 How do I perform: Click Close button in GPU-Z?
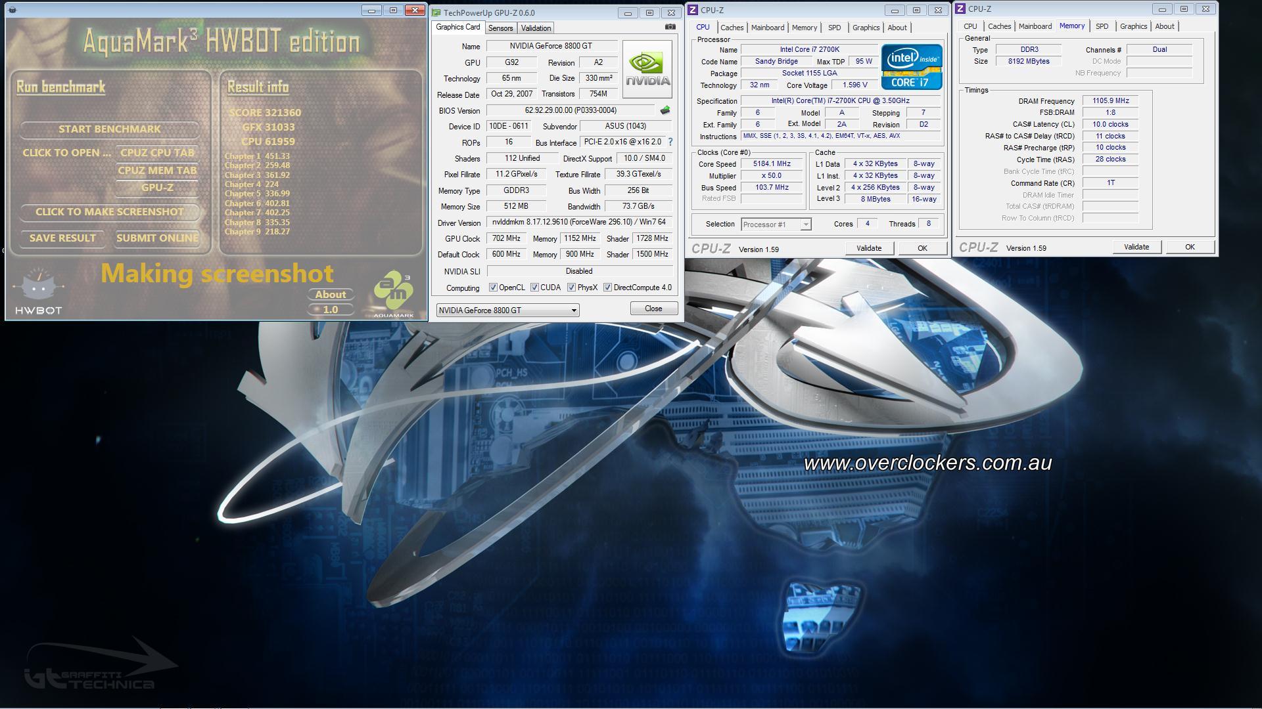point(653,309)
